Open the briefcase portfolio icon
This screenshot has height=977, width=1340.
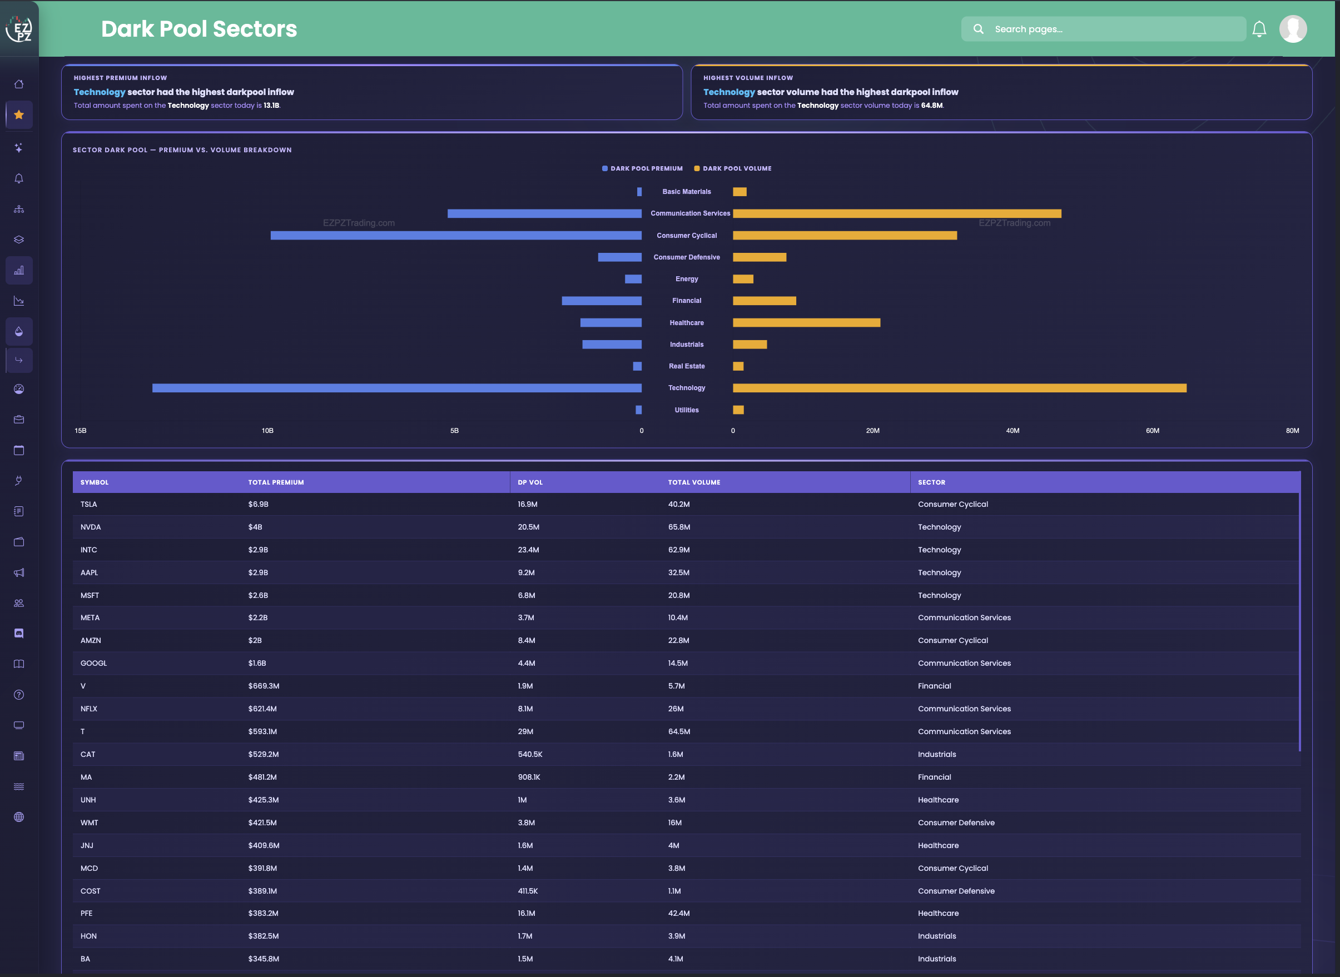(19, 420)
